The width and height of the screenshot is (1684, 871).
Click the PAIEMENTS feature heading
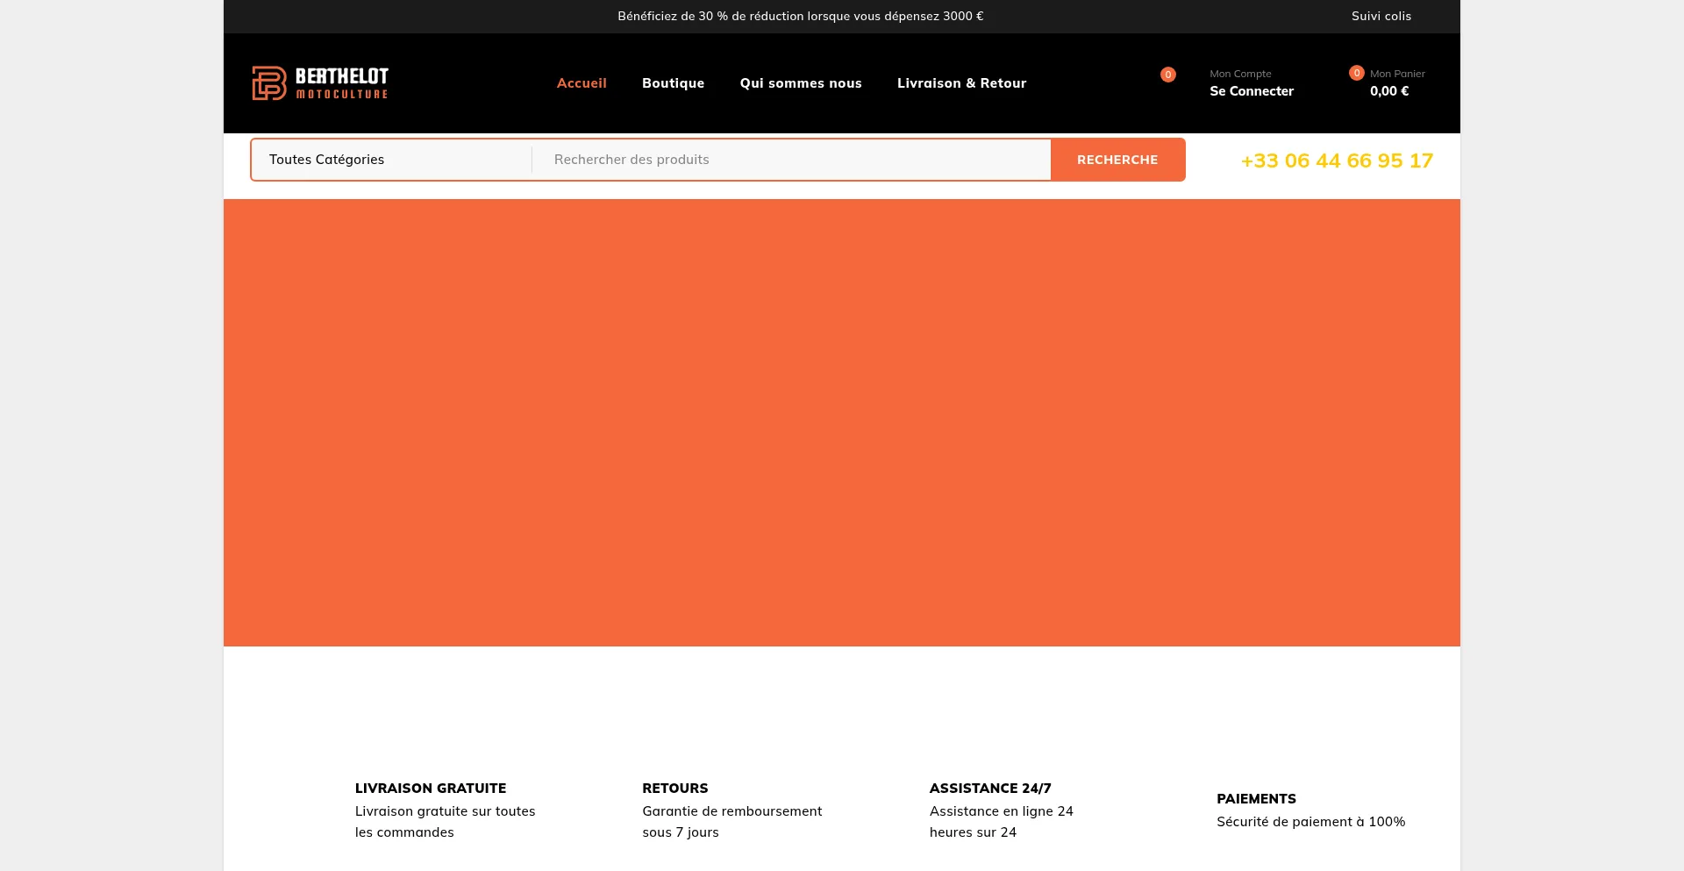pos(1256,799)
